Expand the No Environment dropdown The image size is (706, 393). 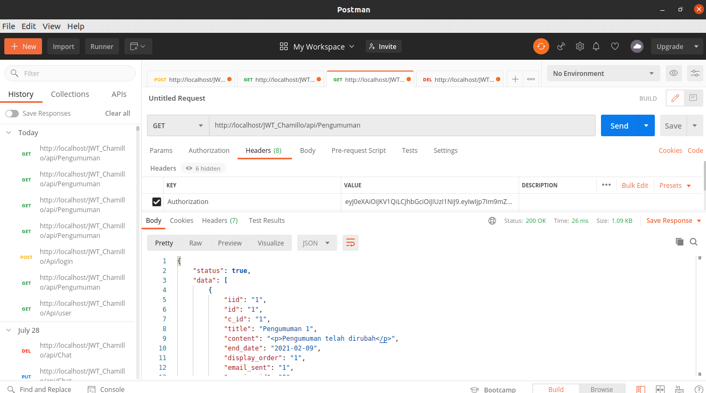coord(603,73)
